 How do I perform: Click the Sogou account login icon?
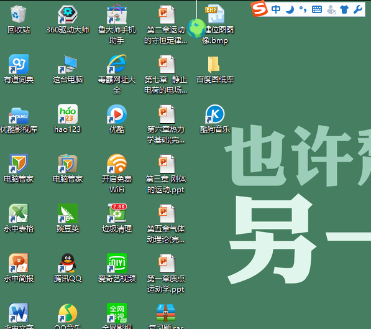[331, 9]
